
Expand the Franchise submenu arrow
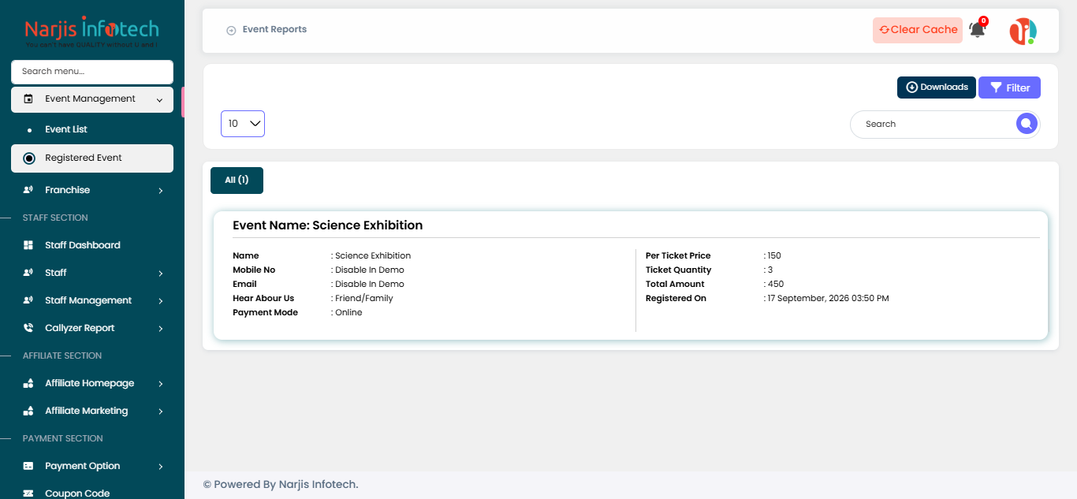point(160,190)
